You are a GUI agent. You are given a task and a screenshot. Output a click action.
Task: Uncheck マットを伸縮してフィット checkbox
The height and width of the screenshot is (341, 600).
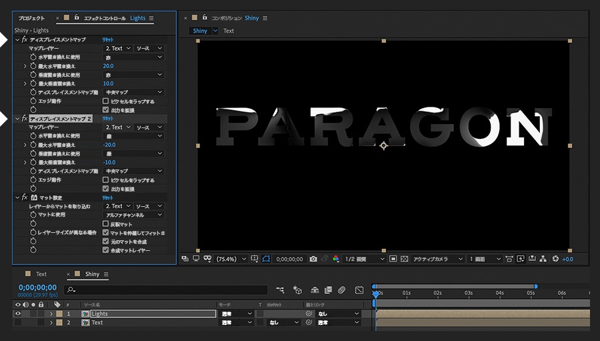tap(105, 233)
